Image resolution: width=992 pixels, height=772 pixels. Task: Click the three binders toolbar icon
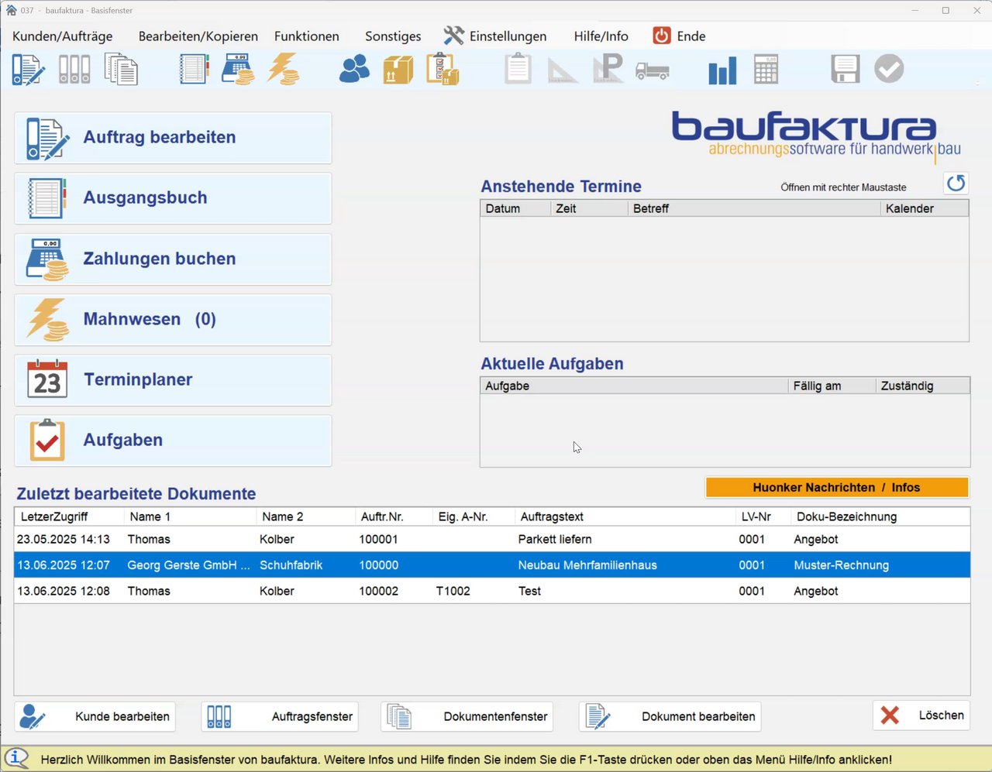(x=74, y=70)
